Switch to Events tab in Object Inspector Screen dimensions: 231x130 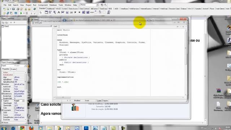click(x=14, y=69)
